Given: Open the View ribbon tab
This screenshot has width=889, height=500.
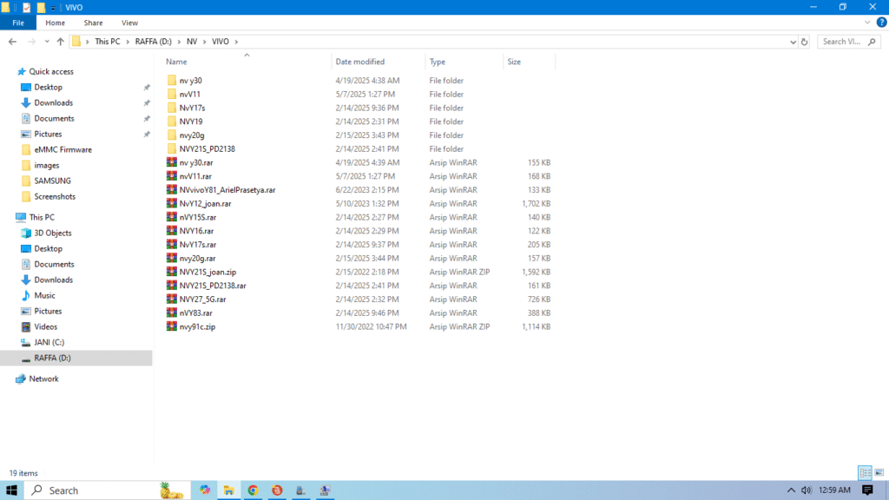Looking at the screenshot, I should click(129, 23).
